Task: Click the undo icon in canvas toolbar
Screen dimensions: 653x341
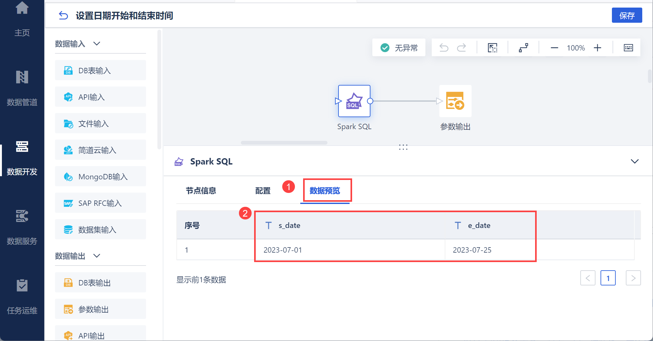Action: pyautogui.click(x=444, y=48)
